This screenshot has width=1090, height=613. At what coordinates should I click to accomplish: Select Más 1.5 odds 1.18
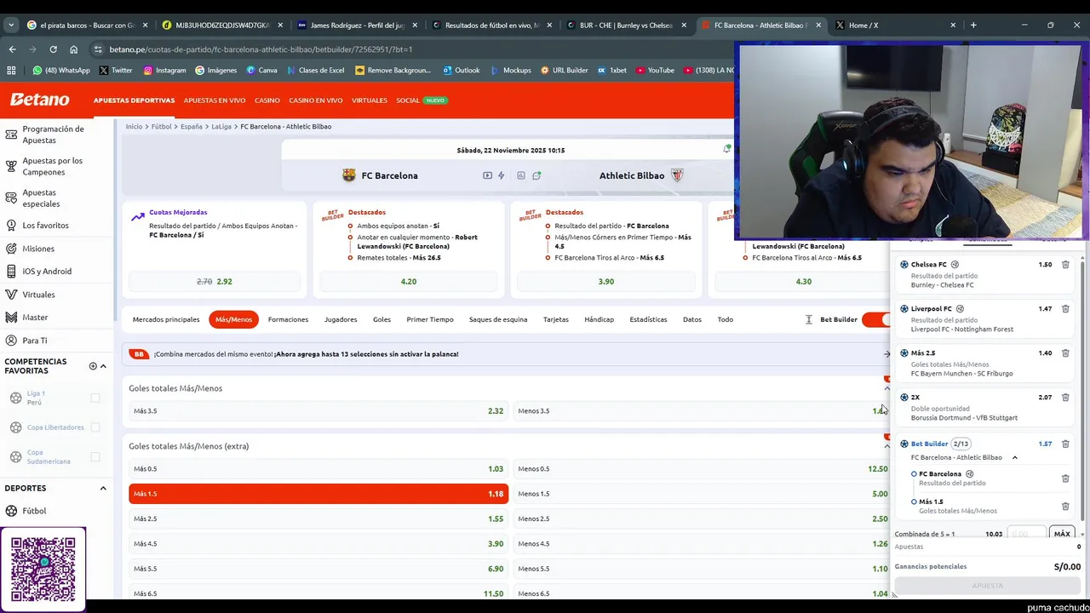tap(318, 494)
